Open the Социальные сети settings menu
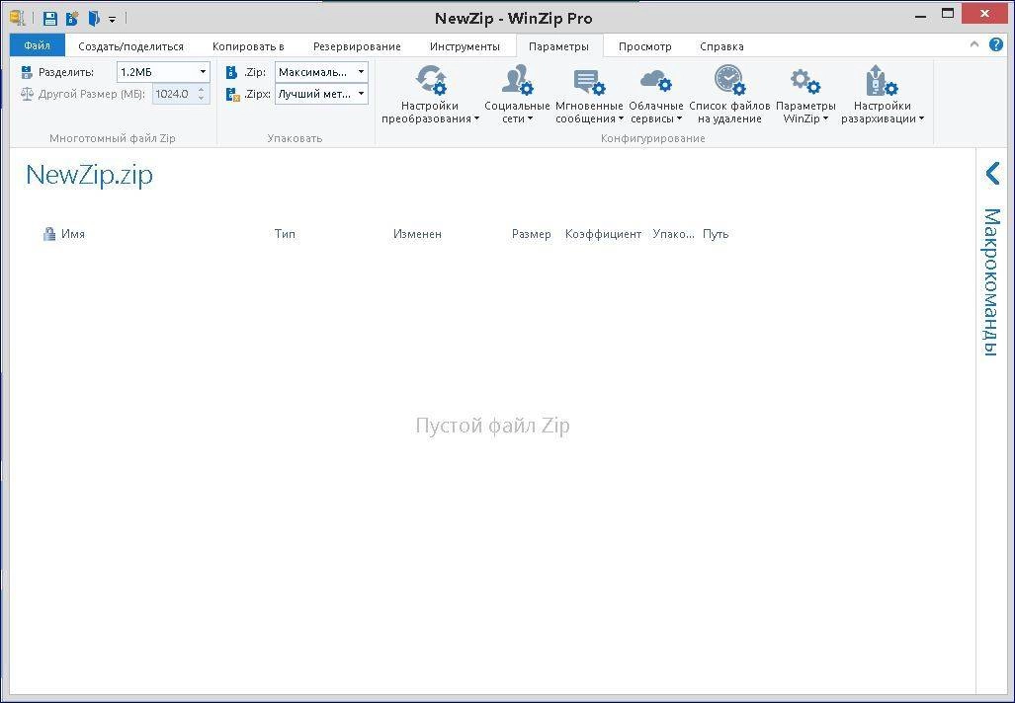Viewport: 1015px width, 703px height. tap(517, 95)
